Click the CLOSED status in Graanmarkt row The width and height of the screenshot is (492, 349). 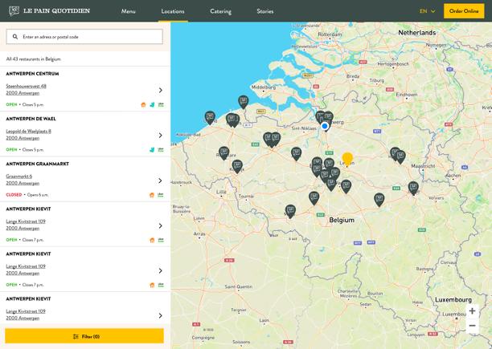tap(14, 195)
